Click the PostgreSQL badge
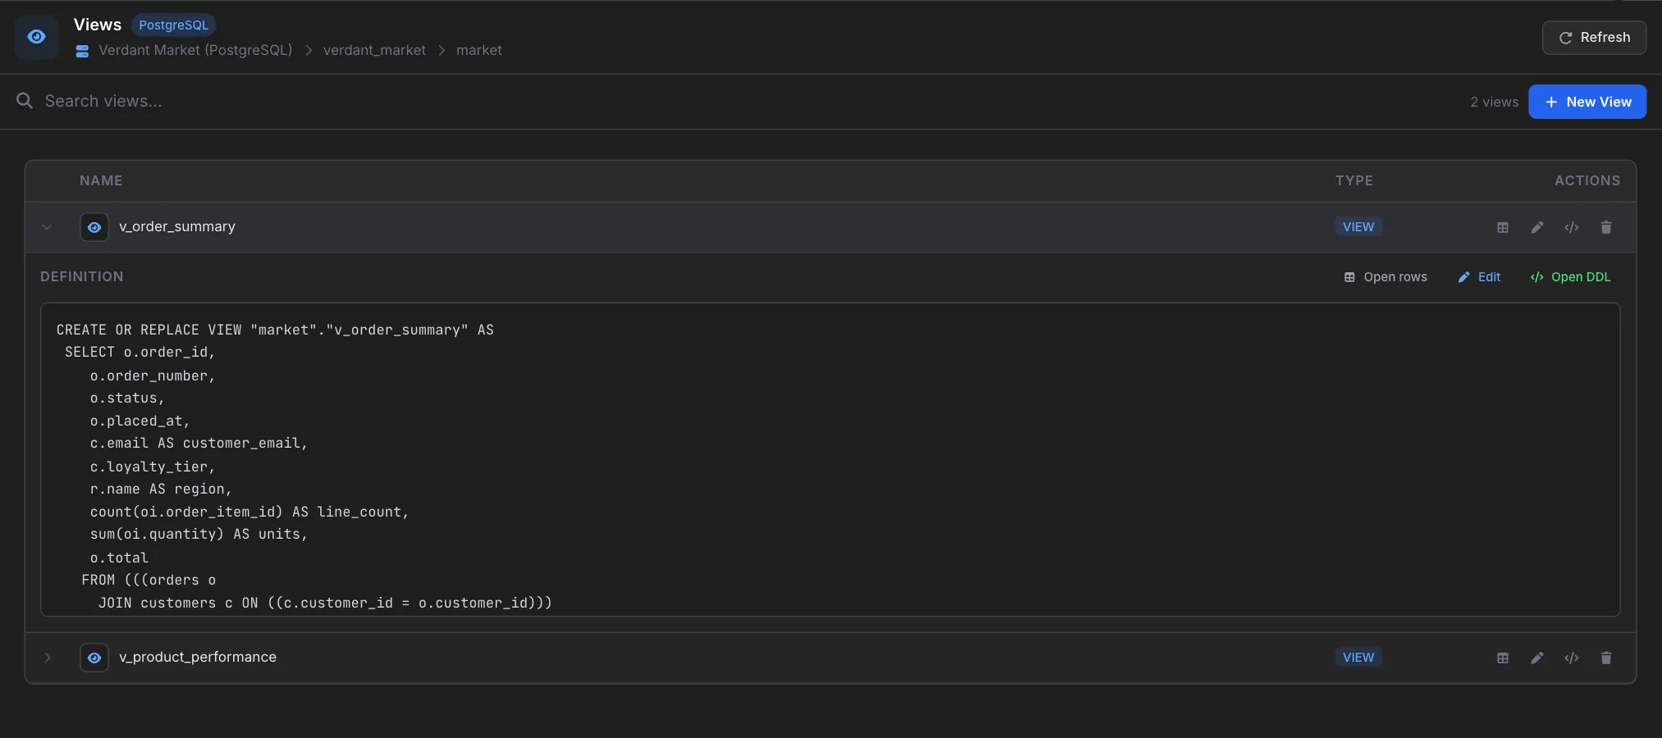Screen dimensions: 1662x738 173,25
